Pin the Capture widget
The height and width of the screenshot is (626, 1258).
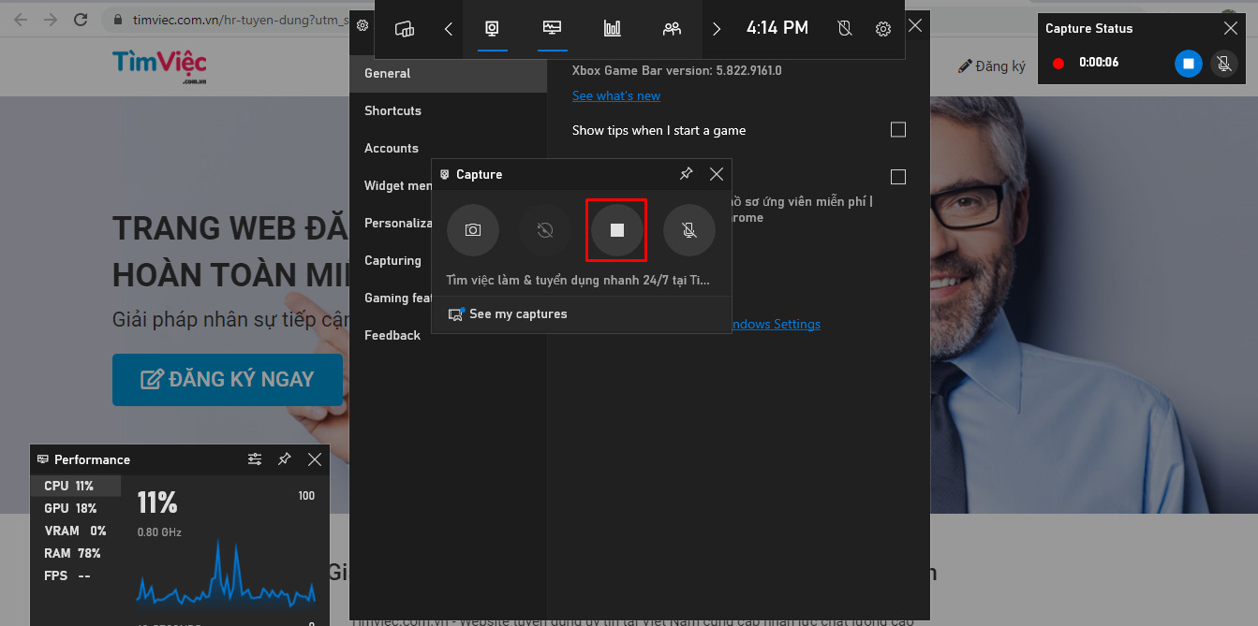pos(687,174)
